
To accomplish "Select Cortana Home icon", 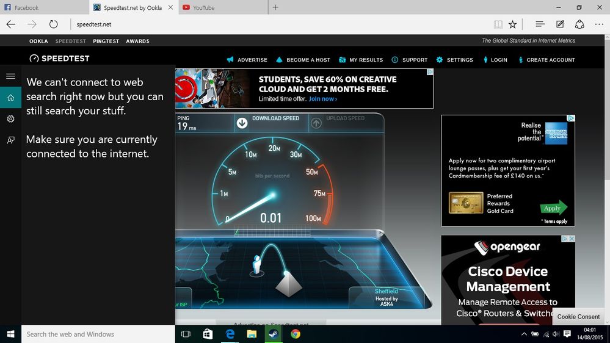I will 10,98.
